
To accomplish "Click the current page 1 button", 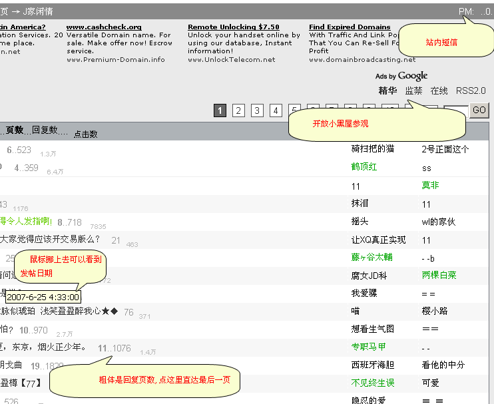I will coord(220,110).
